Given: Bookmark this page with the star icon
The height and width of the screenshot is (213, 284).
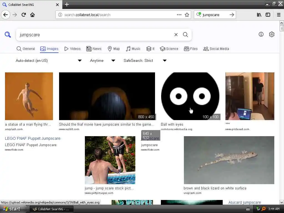Looking at the screenshot, I should coord(187,15).
